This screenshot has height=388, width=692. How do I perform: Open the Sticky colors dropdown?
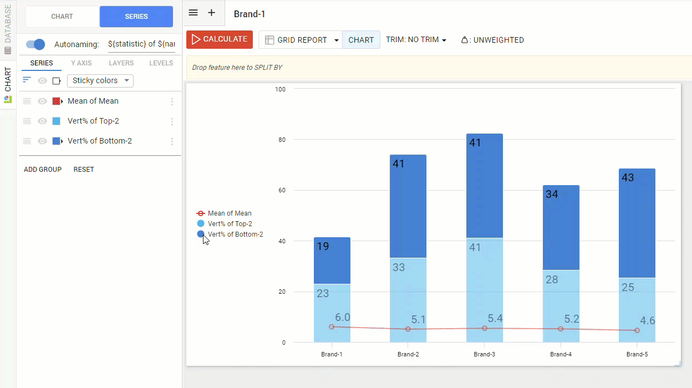tap(100, 81)
